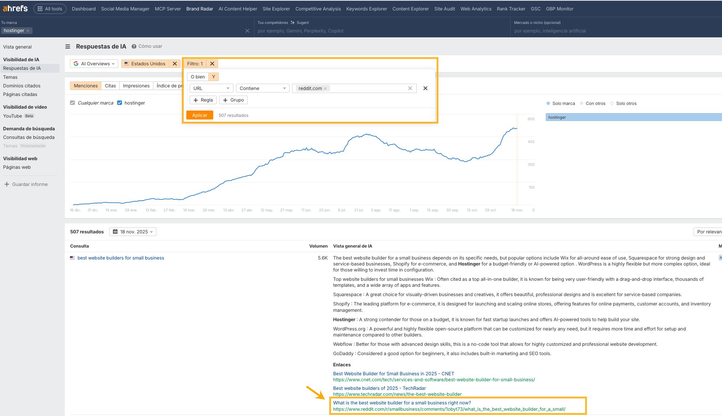This screenshot has height=416, width=722.
Task: Click the plus icon next to Guardar informe
Action: pyautogui.click(x=6, y=184)
